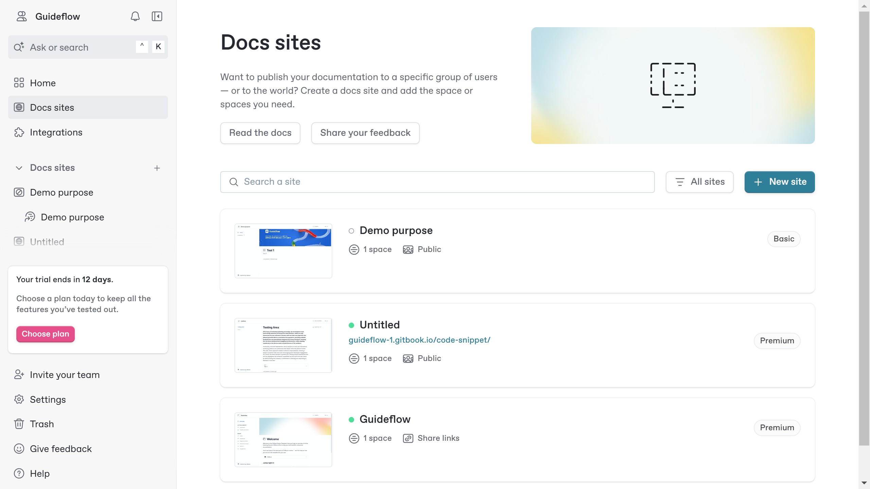870x489 pixels.
Task: Click the Premium badge on Untitled card
Action: [x=777, y=341]
